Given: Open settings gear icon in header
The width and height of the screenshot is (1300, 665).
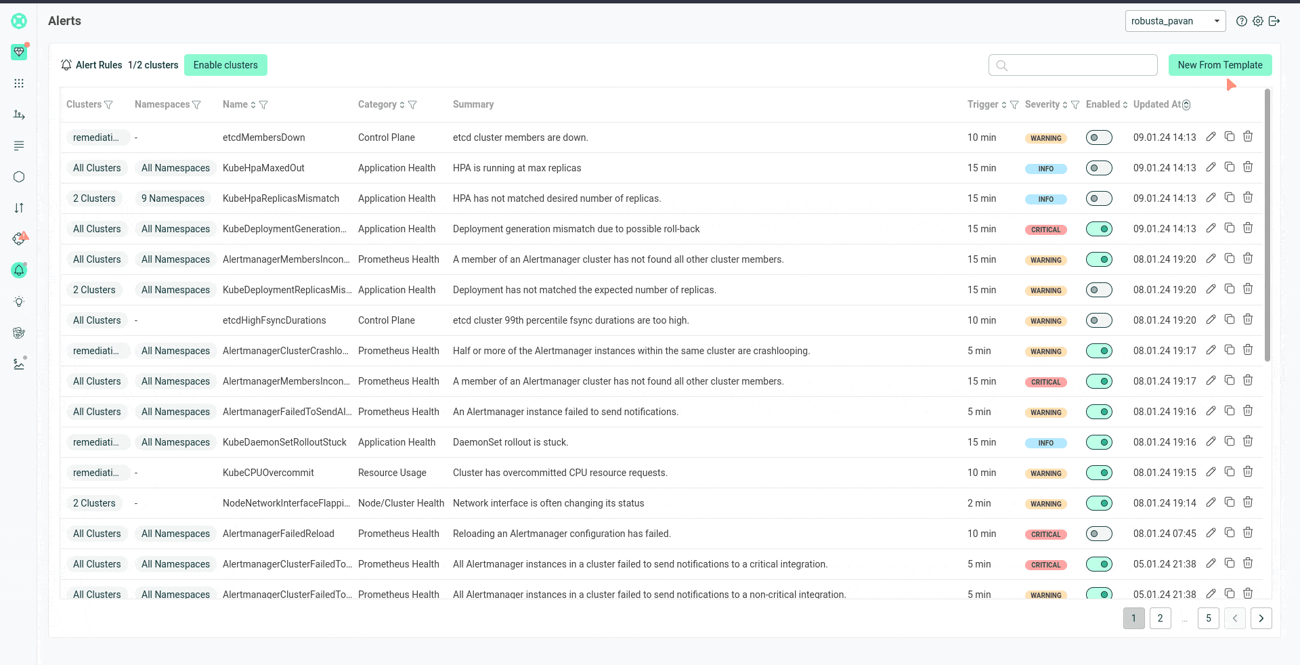Looking at the screenshot, I should click(1257, 21).
